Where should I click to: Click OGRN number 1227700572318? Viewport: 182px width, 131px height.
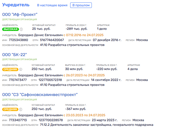tap(50, 80)
